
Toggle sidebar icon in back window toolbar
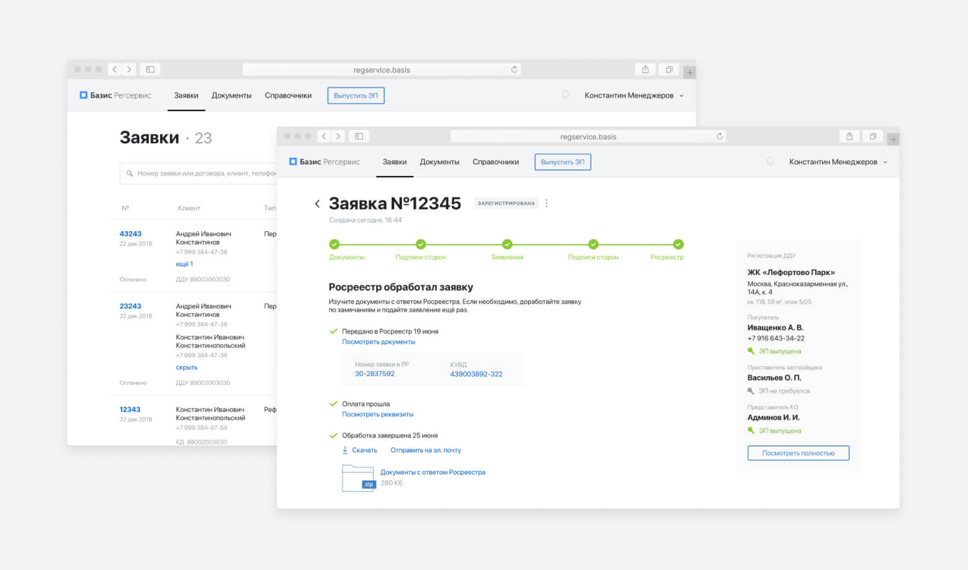pos(150,69)
